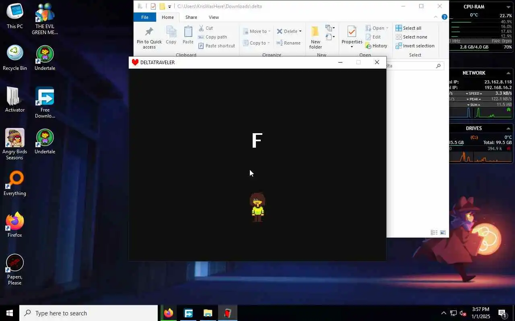515x321 pixels.
Task: Click the Edit button in Open group
Action: (373, 37)
